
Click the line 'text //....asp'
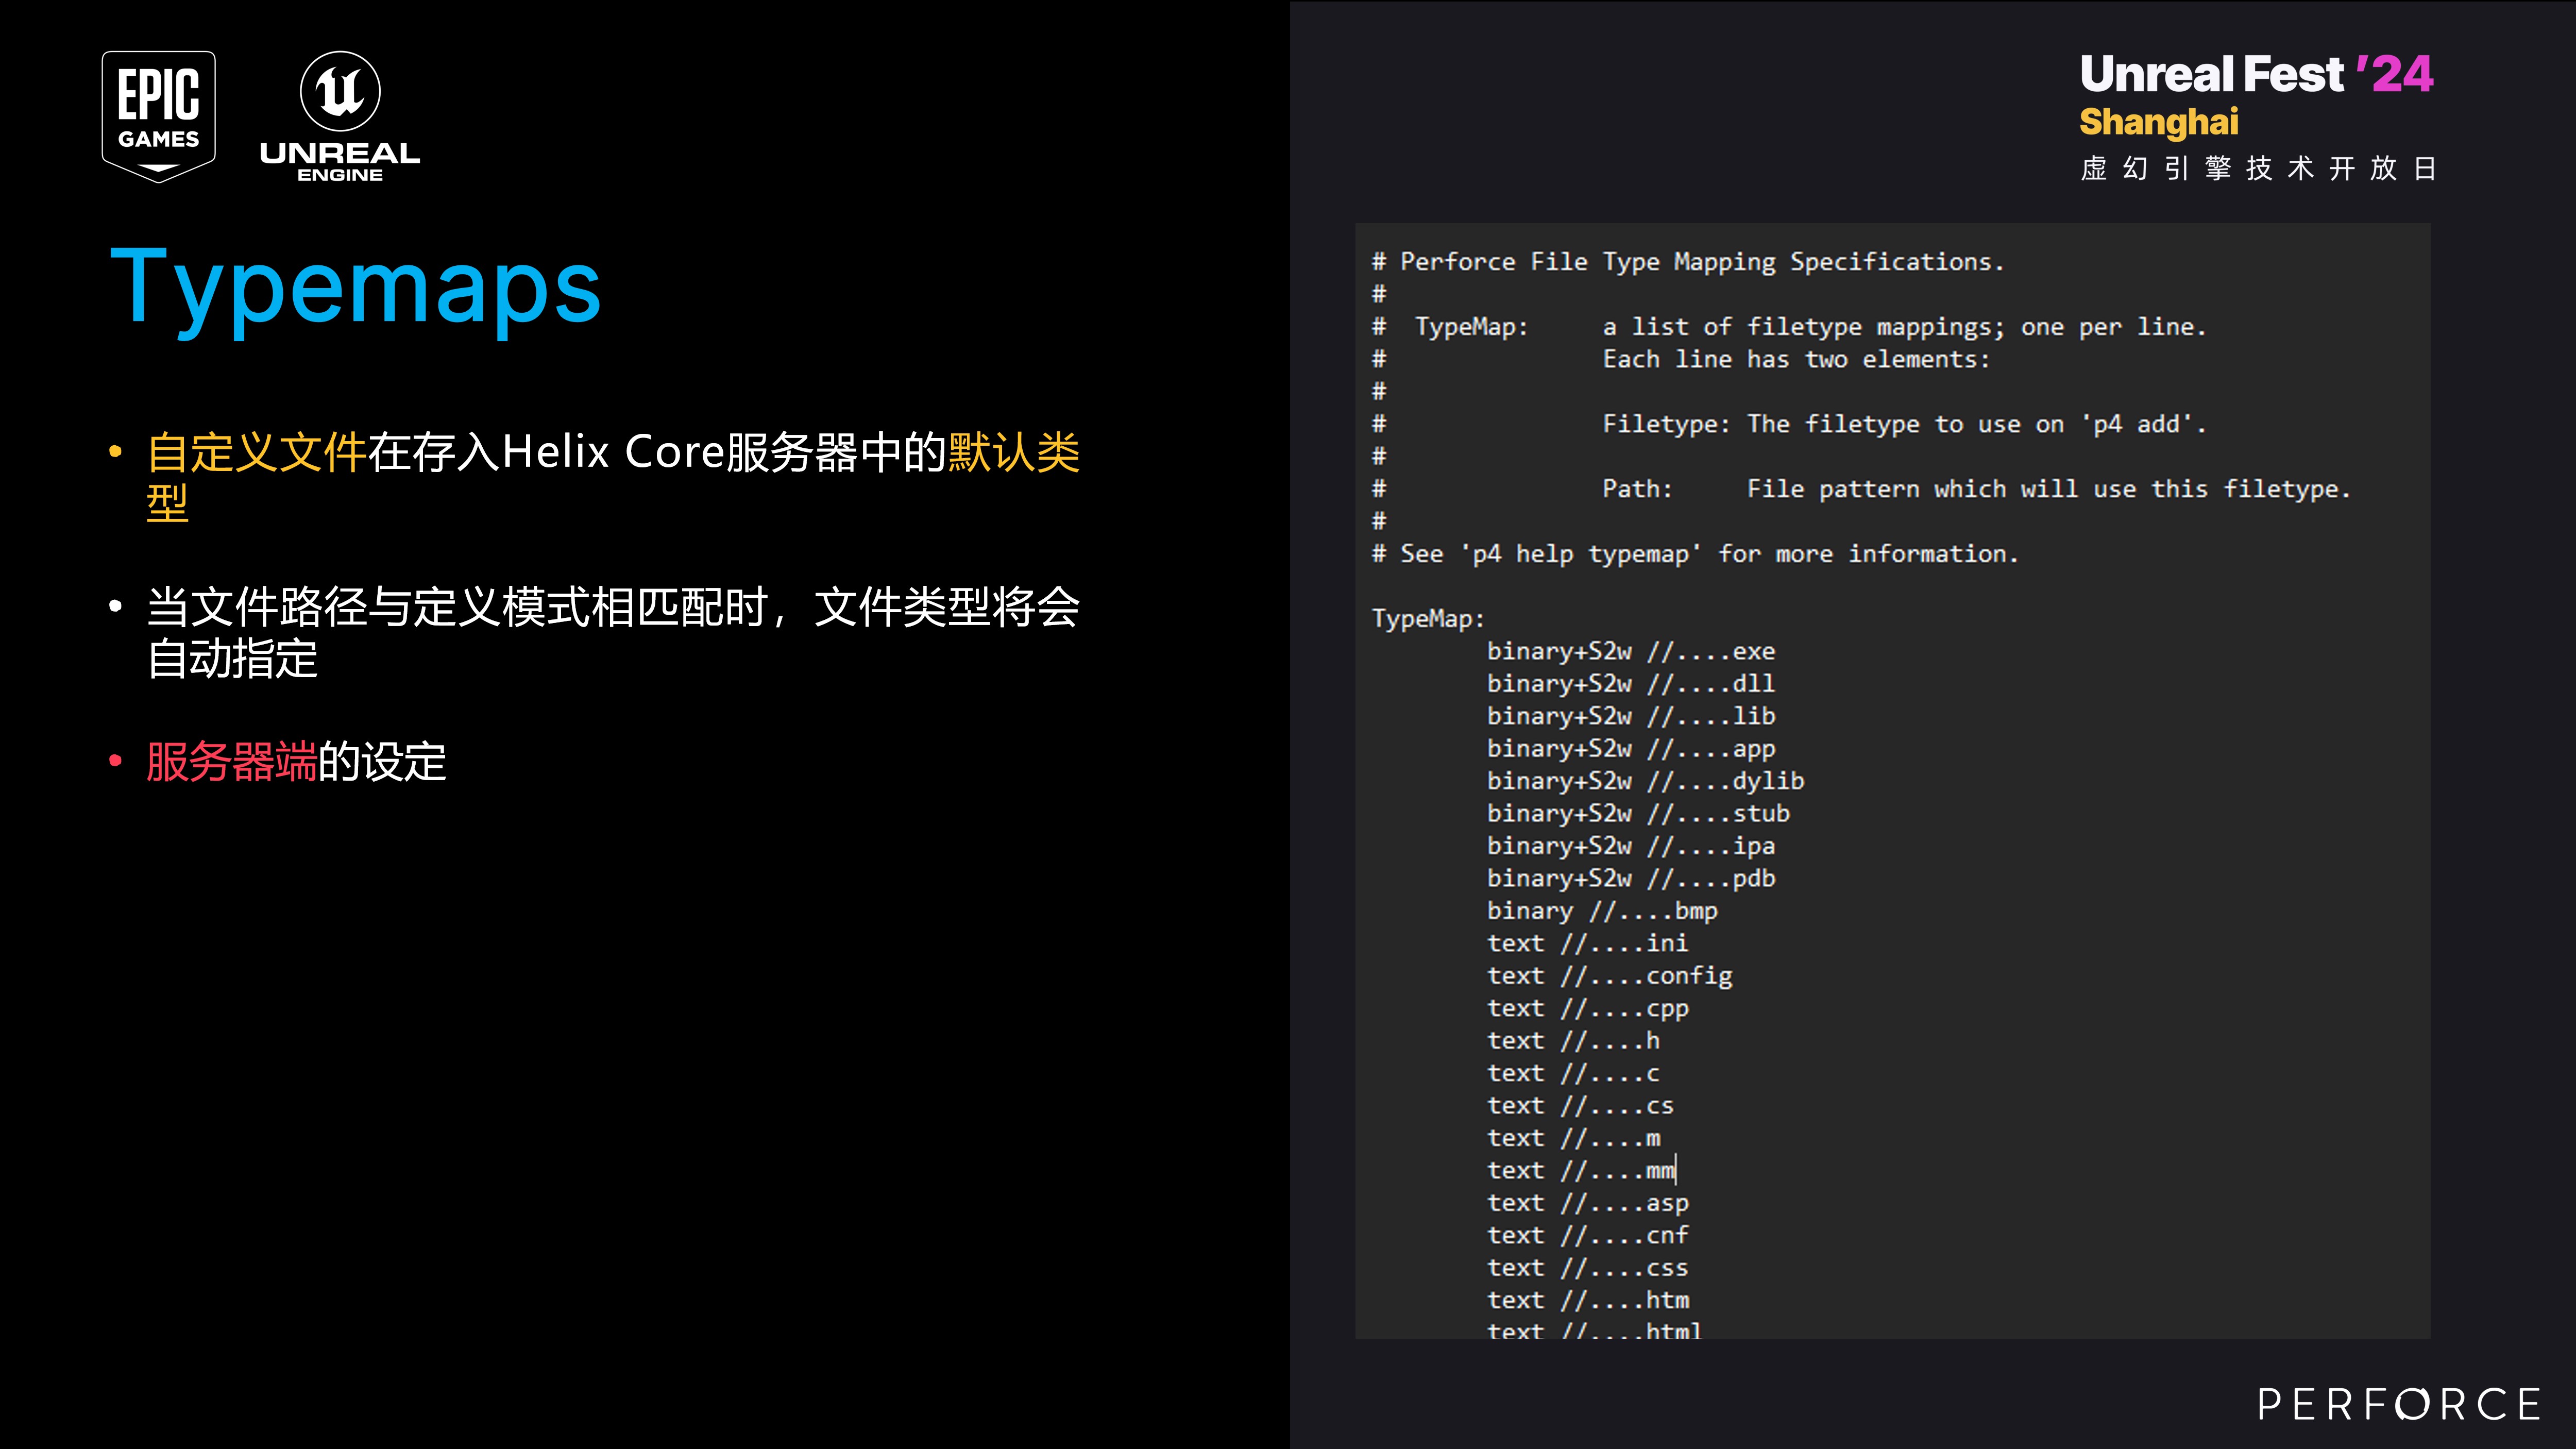point(1588,1203)
